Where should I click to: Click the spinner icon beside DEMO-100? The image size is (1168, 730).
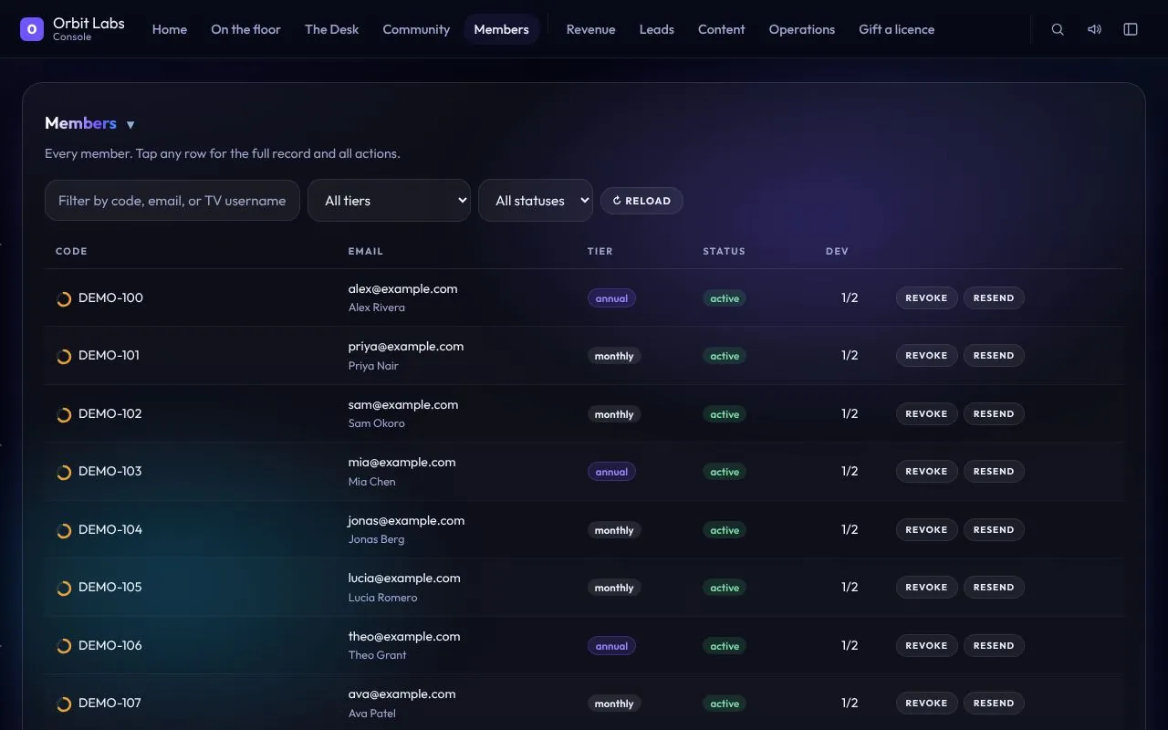point(64,298)
